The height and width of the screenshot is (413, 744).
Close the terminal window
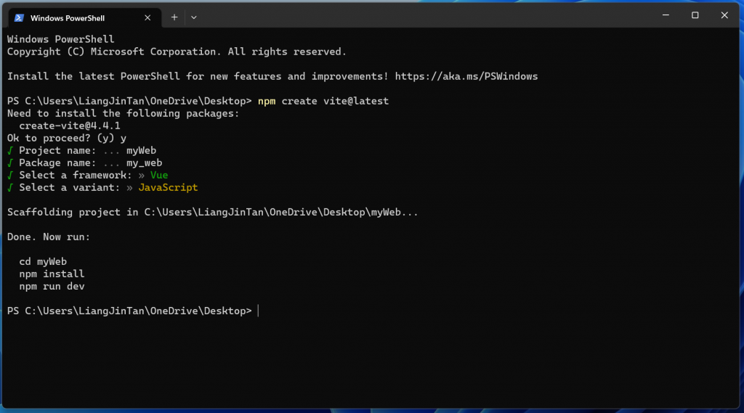(x=724, y=15)
